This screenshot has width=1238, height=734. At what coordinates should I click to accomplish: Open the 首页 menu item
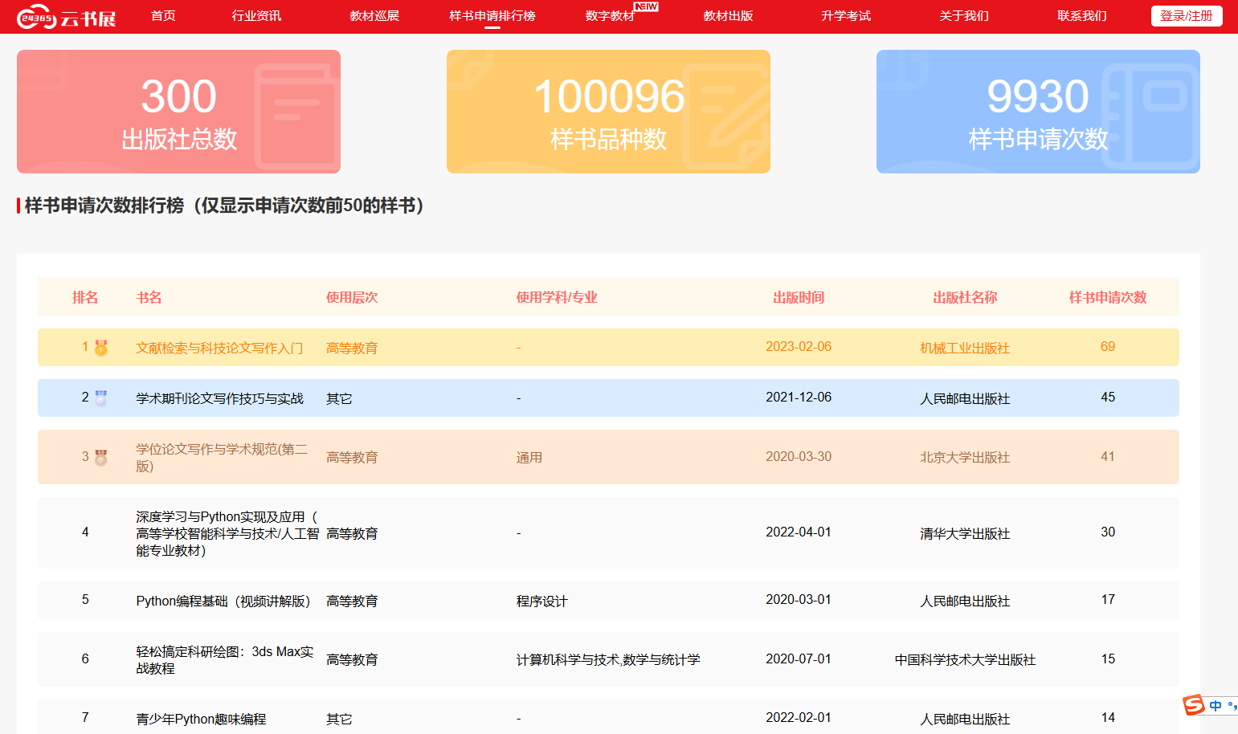point(163,16)
